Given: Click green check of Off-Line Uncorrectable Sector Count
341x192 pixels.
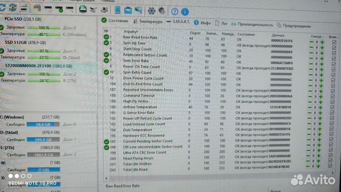Looking at the screenshot, I should 107,147.
